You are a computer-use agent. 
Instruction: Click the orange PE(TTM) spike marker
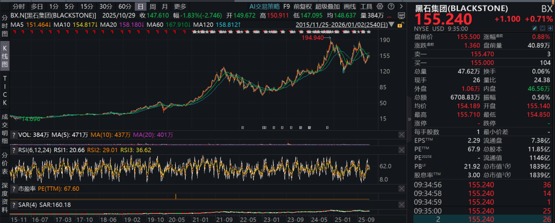click(x=176, y=196)
